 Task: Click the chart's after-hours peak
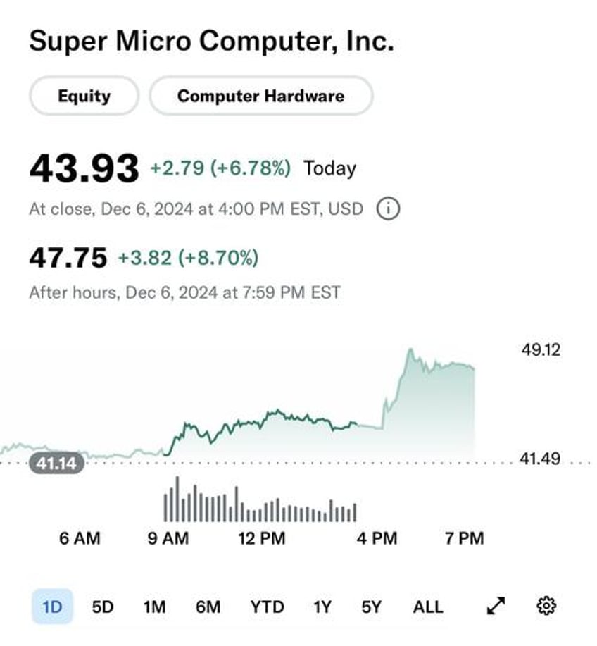(410, 350)
